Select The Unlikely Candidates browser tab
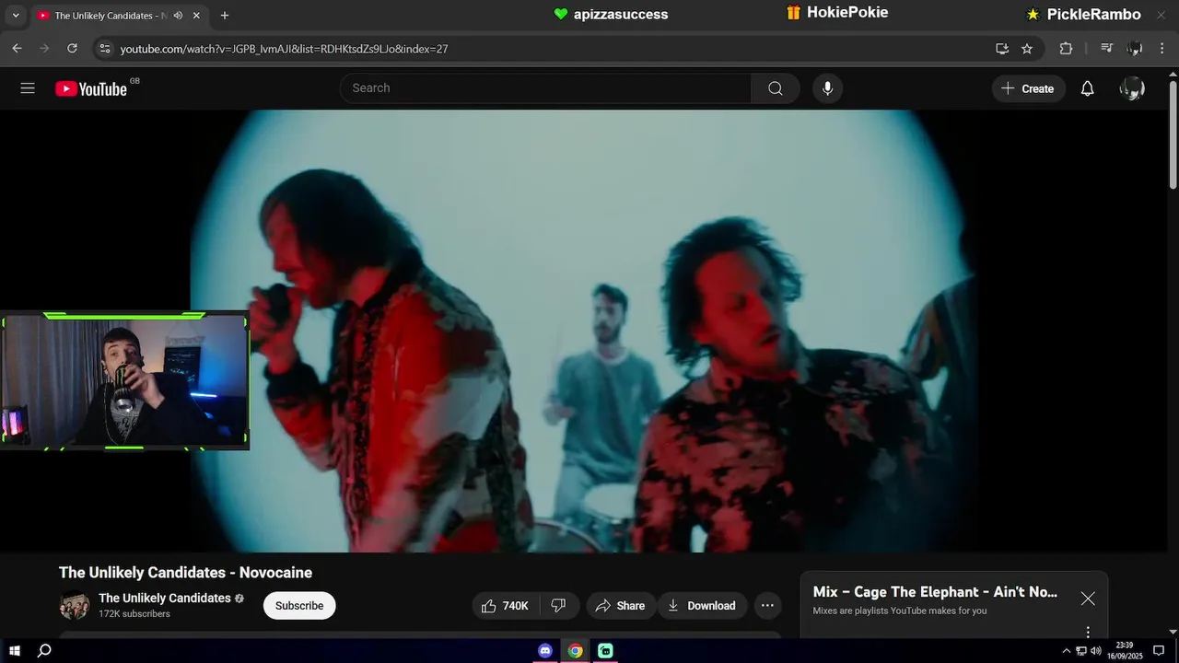This screenshot has height=663, width=1179. [x=109, y=16]
